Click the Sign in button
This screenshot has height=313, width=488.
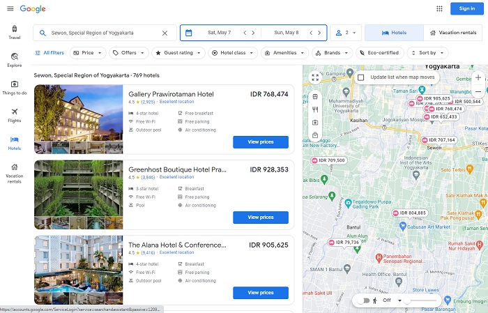[x=467, y=8]
